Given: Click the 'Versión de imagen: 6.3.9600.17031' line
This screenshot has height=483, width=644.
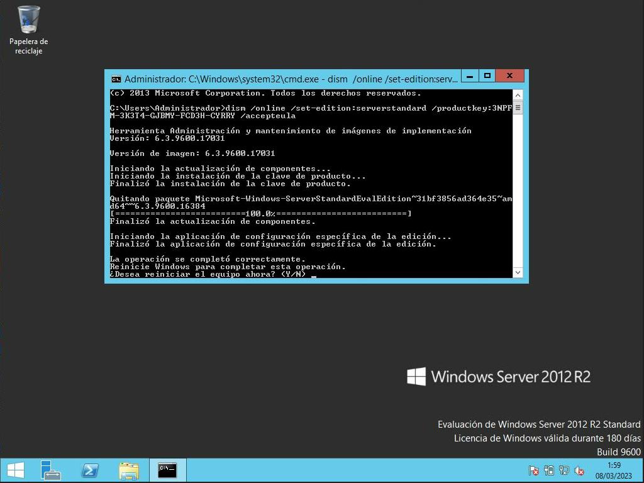Looking at the screenshot, I should point(192,153).
